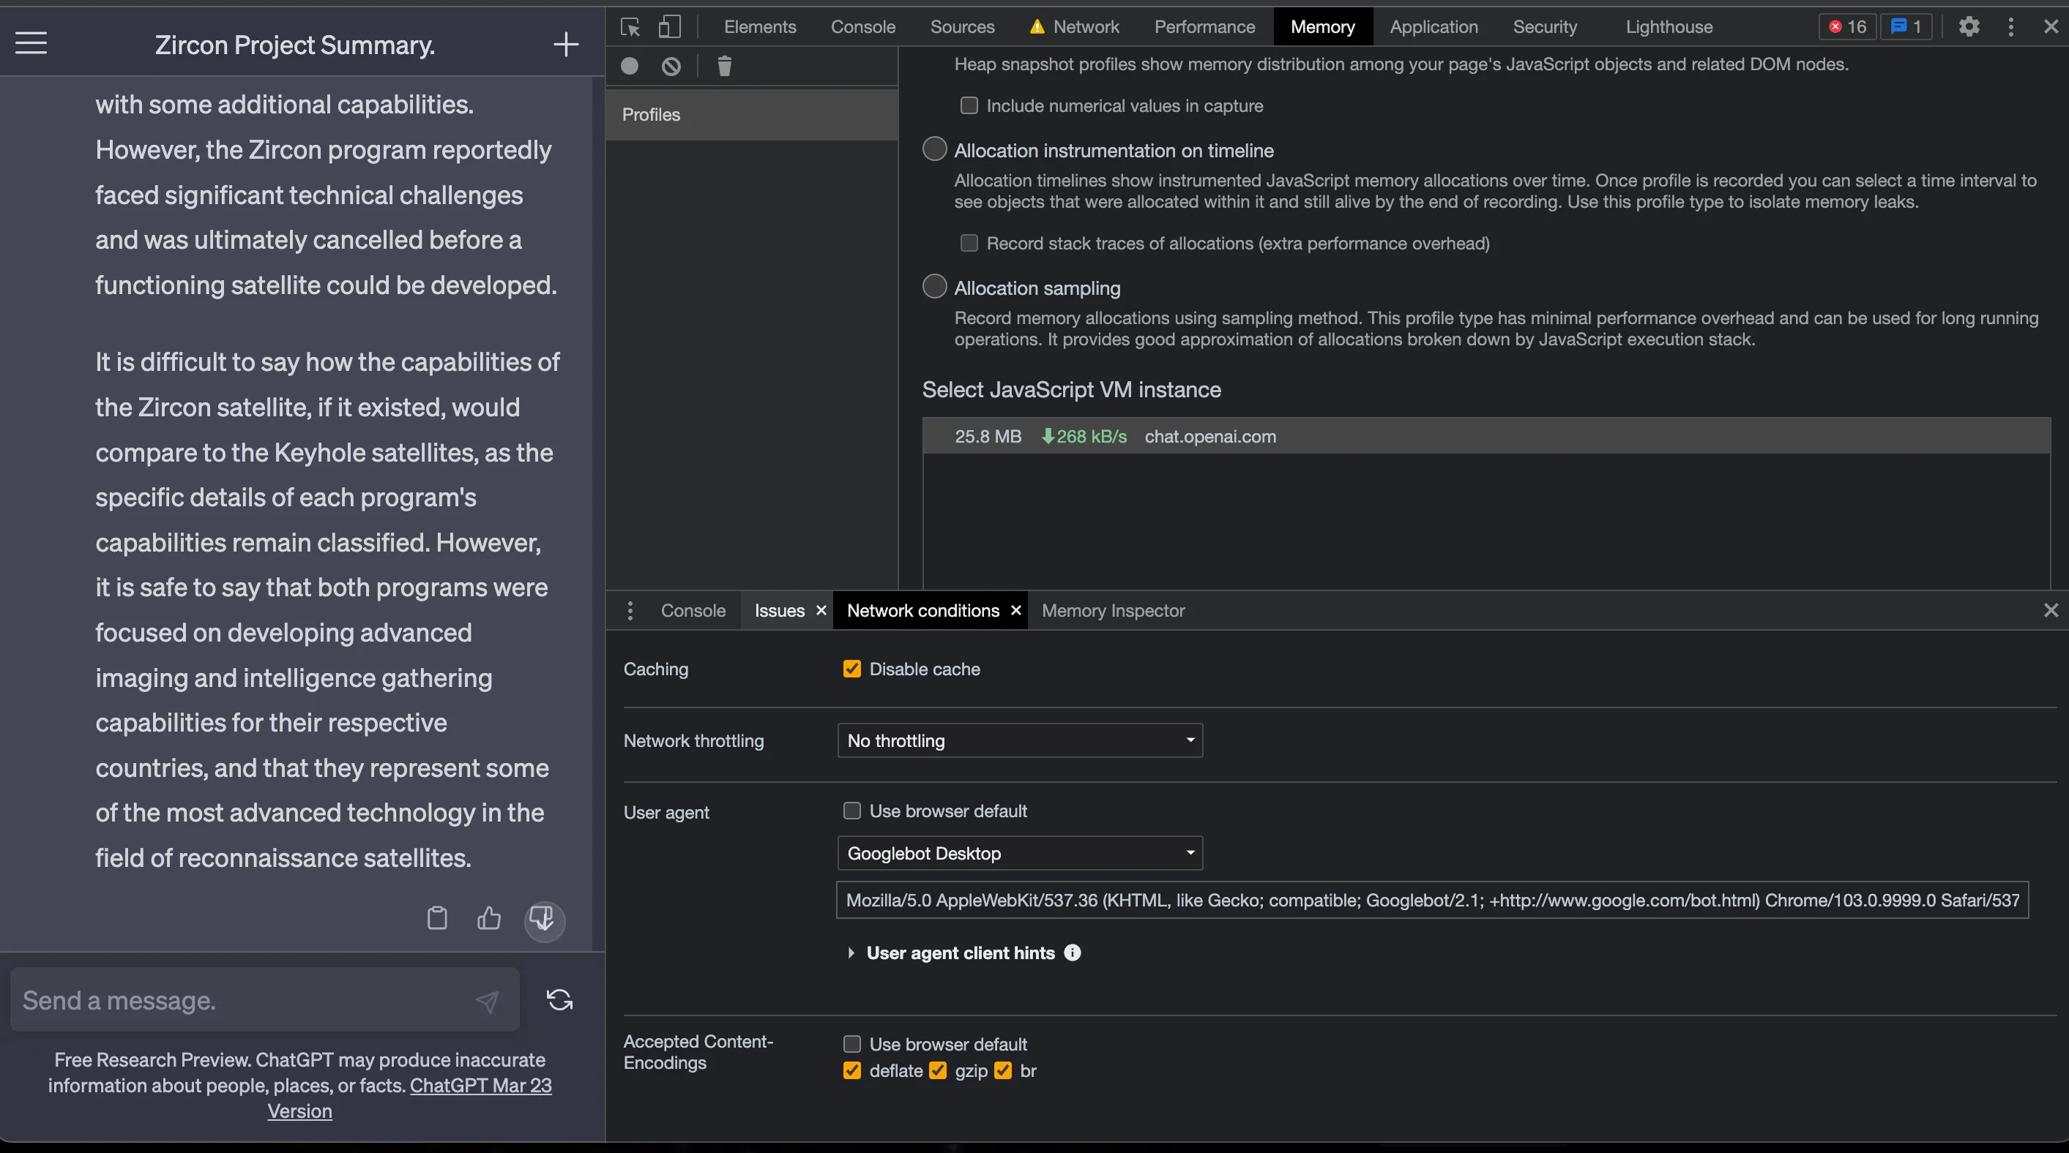
Task: Select Allocation sampling profile type
Action: [x=934, y=287]
